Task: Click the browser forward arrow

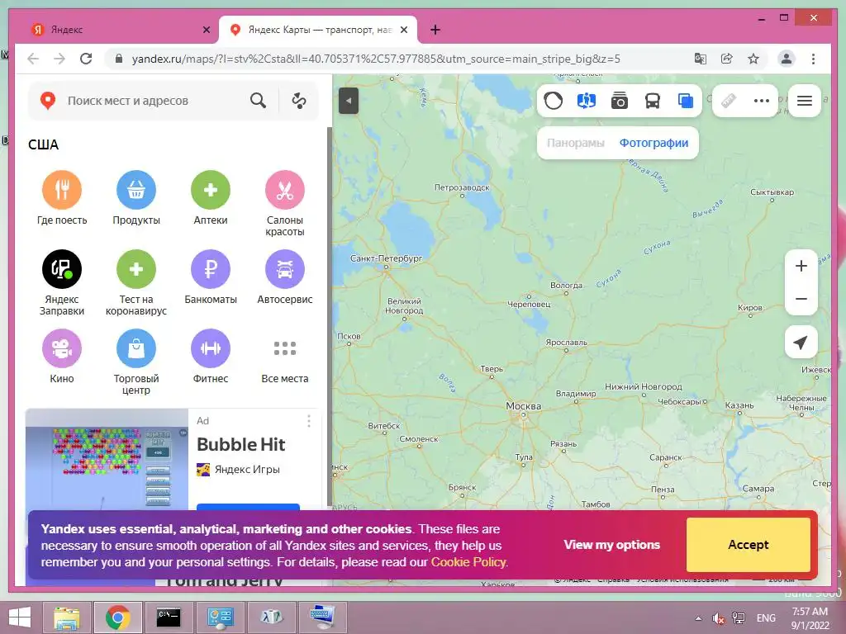Action: pos(59,59)
